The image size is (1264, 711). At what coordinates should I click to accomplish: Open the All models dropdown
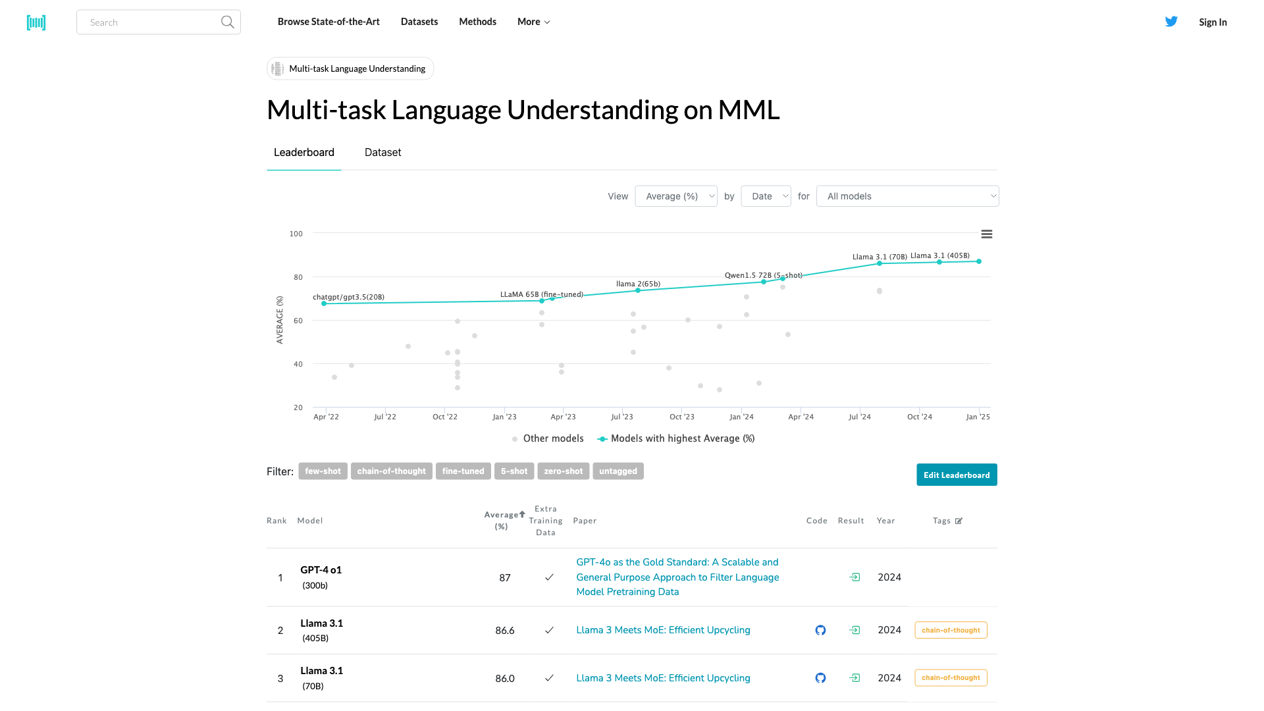coord(908,196)
